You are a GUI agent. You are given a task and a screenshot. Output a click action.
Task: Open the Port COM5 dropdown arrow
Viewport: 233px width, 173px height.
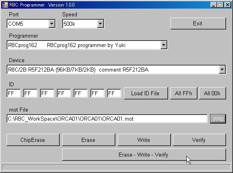[52, 24]
